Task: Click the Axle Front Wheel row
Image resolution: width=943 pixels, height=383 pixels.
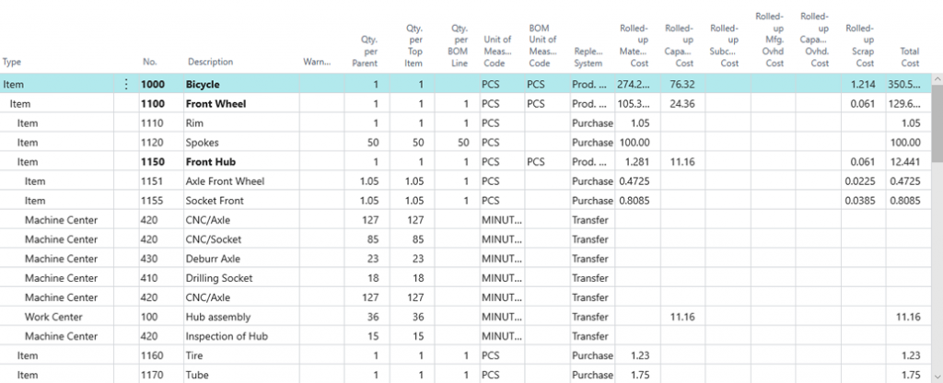Action: (225, 181)
